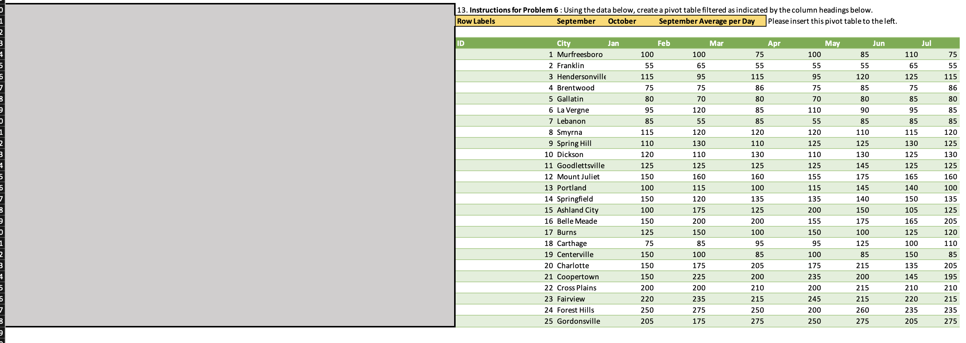This screenshot has width=966, height=343.
Task: Select the Mar month header
Action: pyautogui.click(x=717, y=44)
